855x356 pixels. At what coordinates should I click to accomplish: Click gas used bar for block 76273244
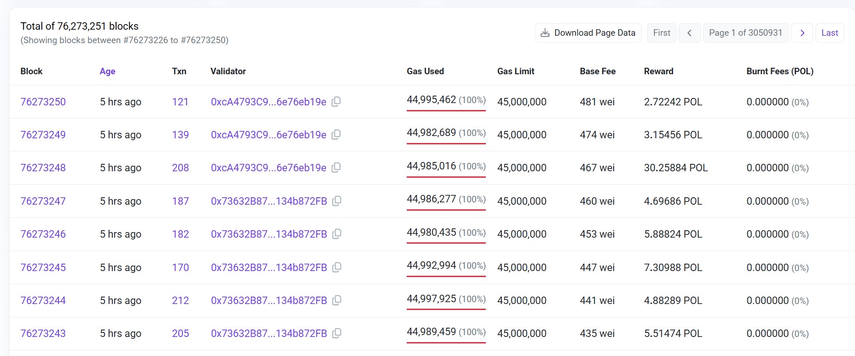click(446, 309)
